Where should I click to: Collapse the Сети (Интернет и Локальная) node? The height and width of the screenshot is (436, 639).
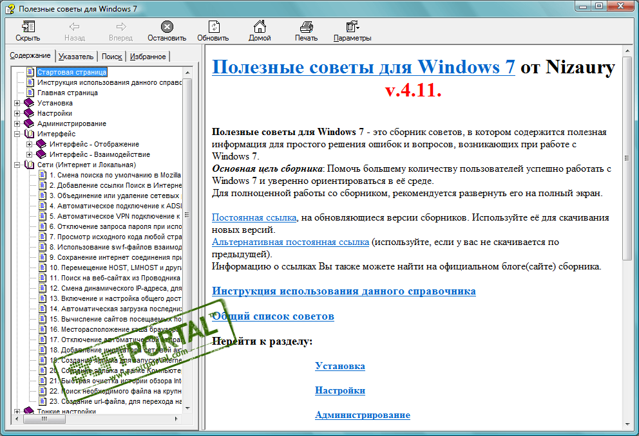[x=17, y=165]
